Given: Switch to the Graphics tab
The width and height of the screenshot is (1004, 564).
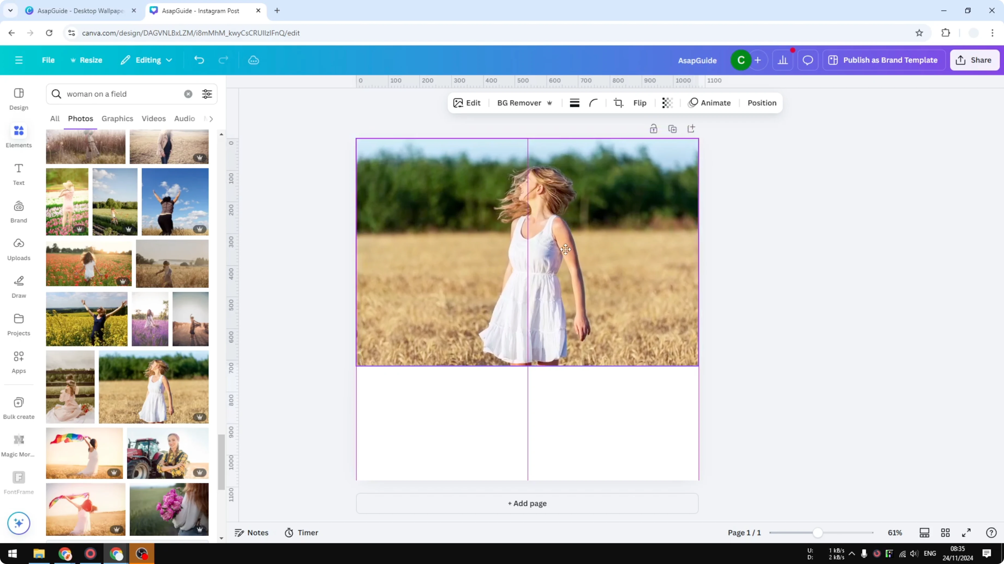Looking at the screenshot, I should (117, 118).
